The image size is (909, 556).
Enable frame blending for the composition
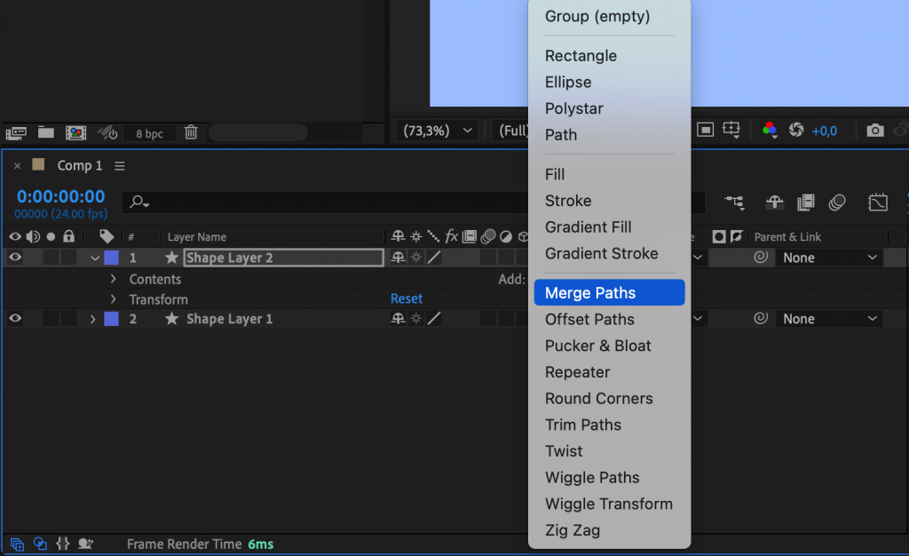click(x=805, y=203)
